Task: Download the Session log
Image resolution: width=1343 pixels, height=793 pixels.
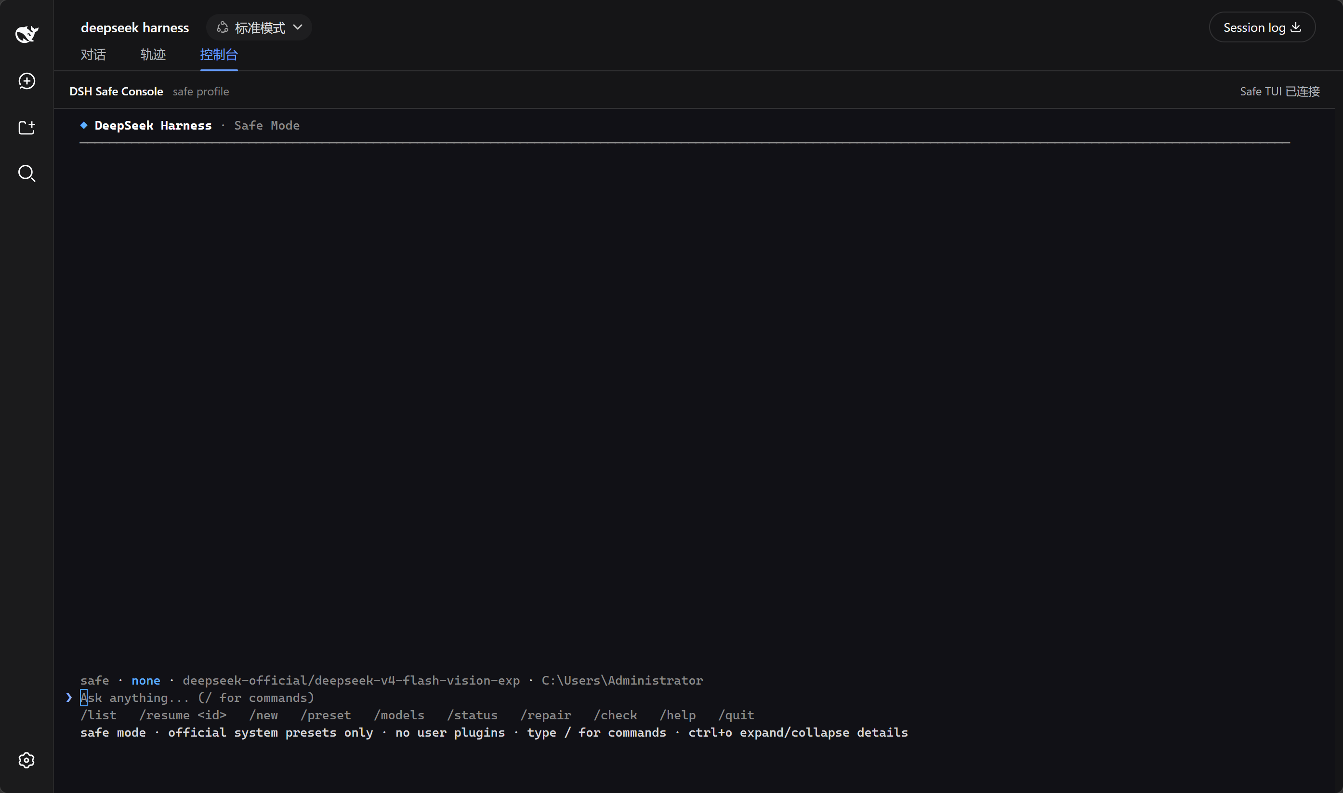Action: (x=1262, y=27)
